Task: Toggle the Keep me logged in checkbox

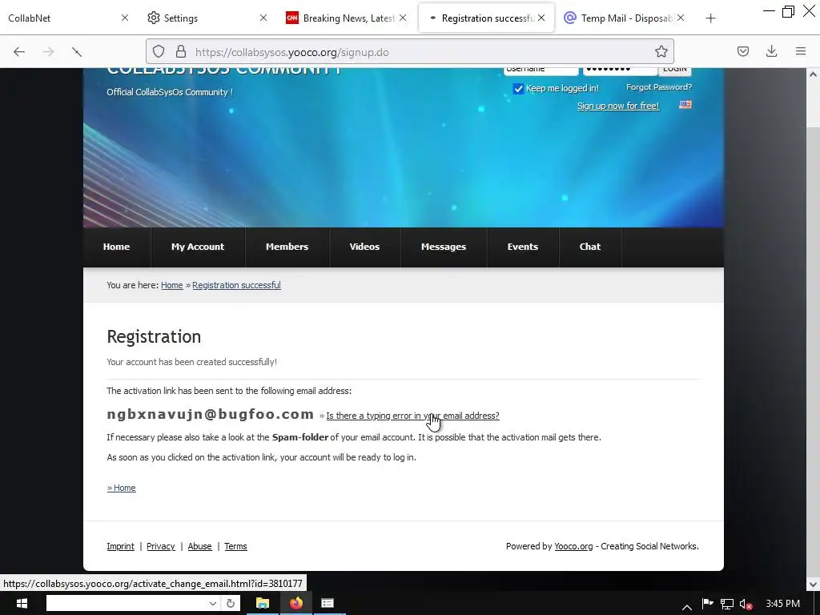Action: point(518,88)
